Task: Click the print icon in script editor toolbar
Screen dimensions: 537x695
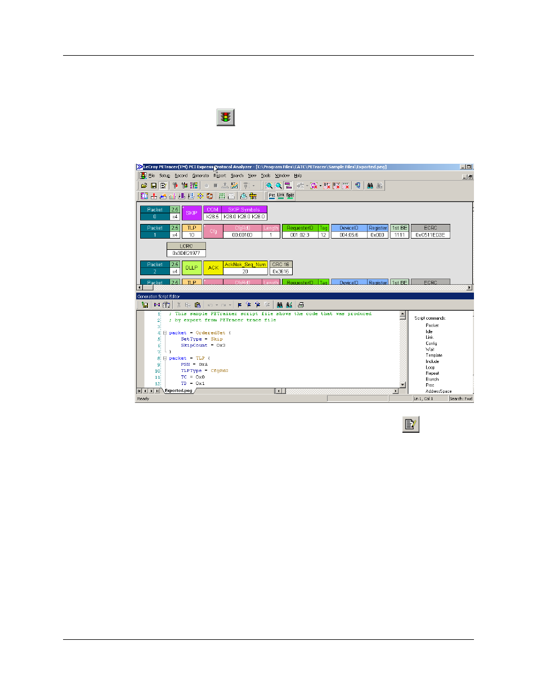Action: (301, 305)
